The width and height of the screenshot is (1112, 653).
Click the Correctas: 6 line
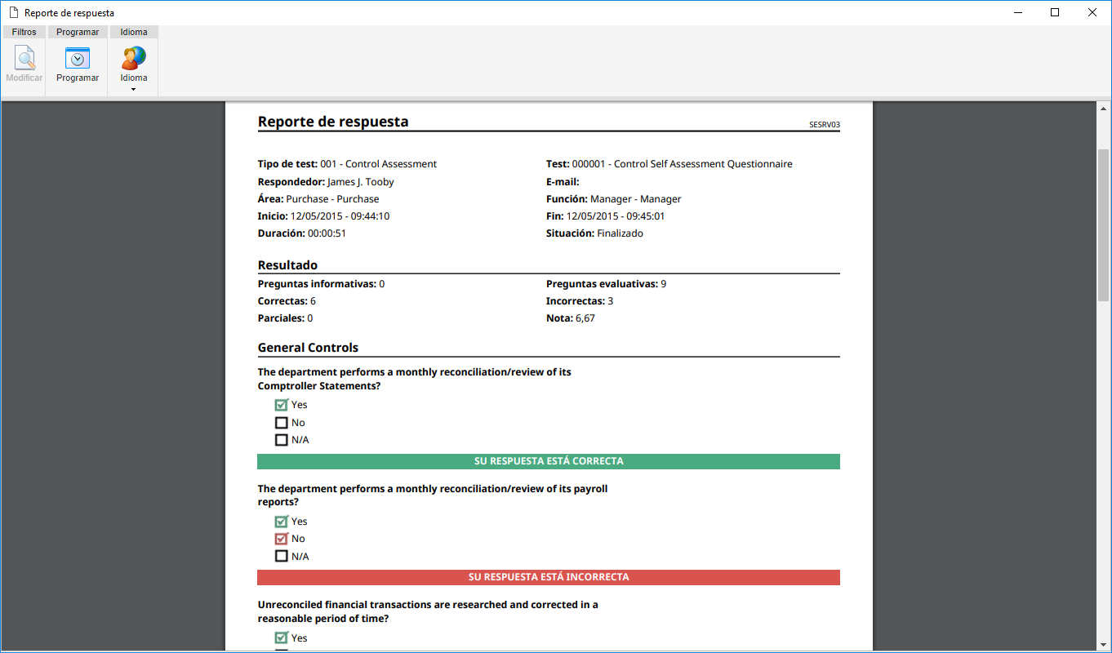point(287,301)
